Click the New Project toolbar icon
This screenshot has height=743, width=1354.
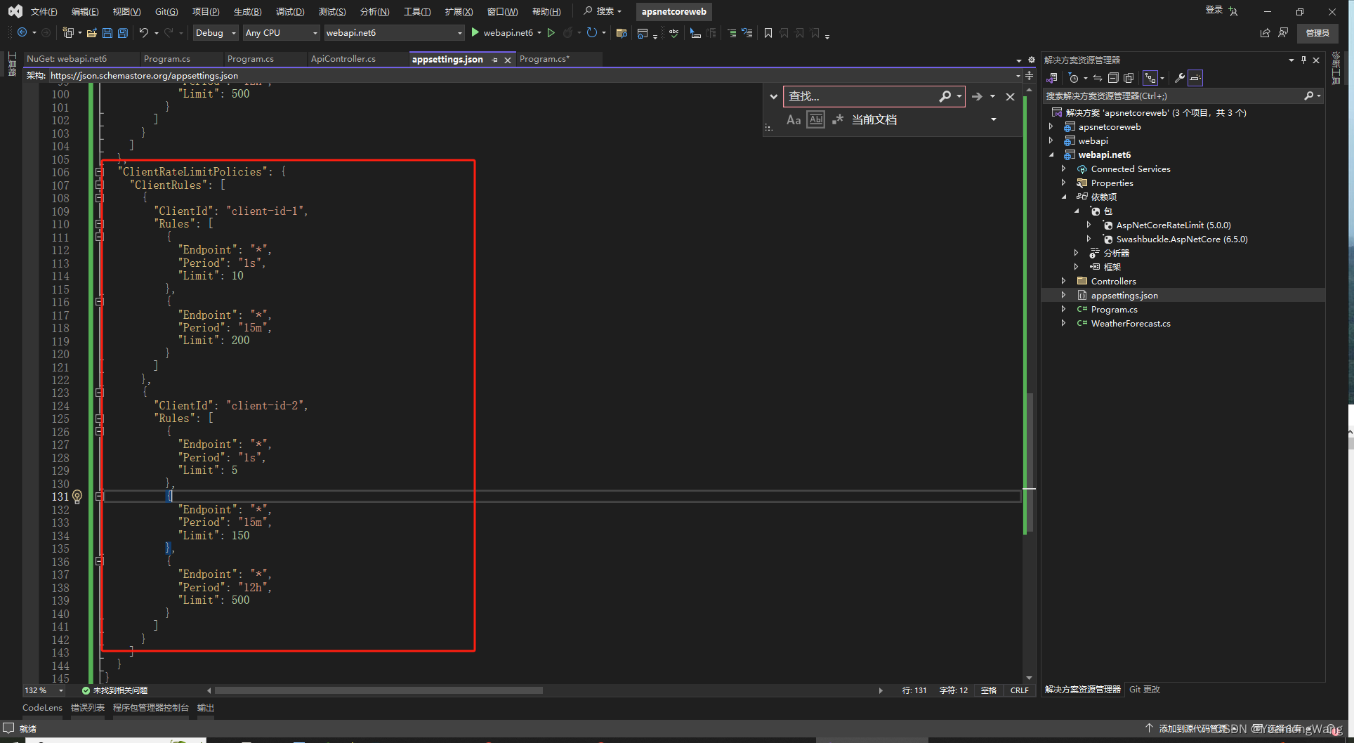(67, 32)
